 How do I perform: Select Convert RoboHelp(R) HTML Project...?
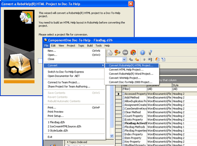(132, 65)
